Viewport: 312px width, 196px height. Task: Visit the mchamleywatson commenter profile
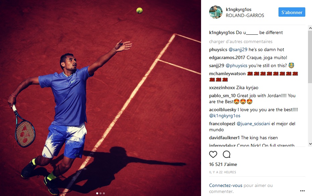[227, 73]
